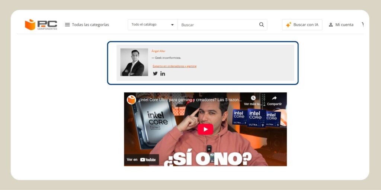Open the author's LinkedIn profile icon

coord(163,74)
